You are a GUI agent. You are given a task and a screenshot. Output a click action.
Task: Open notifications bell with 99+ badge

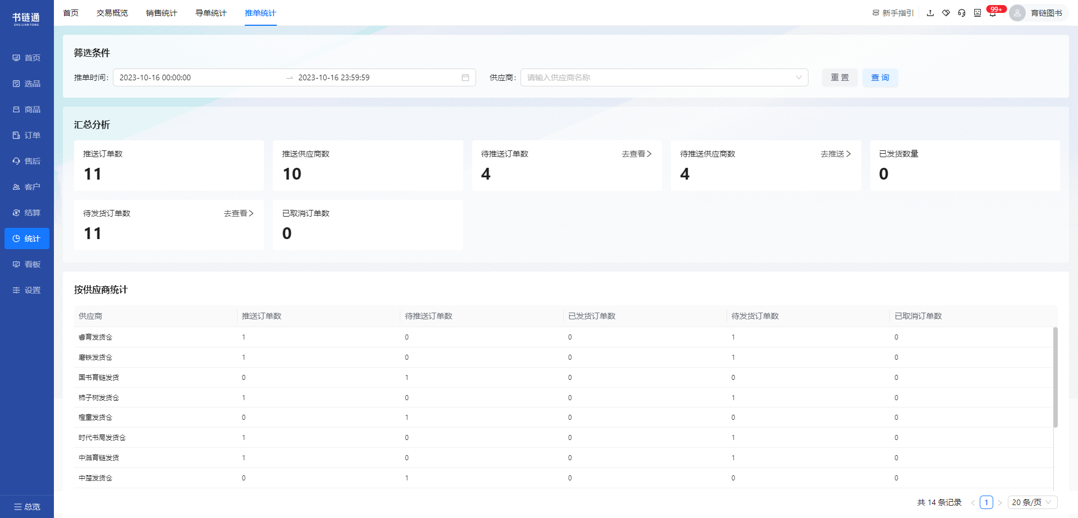coord(993,12)
